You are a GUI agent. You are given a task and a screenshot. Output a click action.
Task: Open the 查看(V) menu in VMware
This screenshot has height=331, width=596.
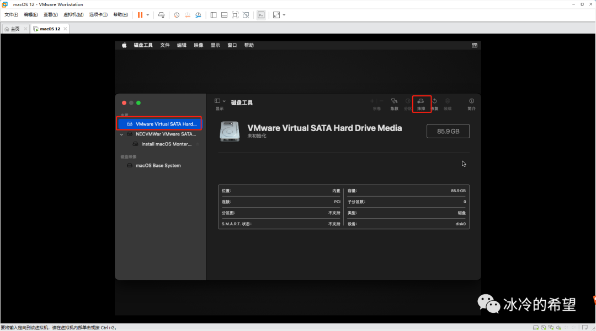50,15
